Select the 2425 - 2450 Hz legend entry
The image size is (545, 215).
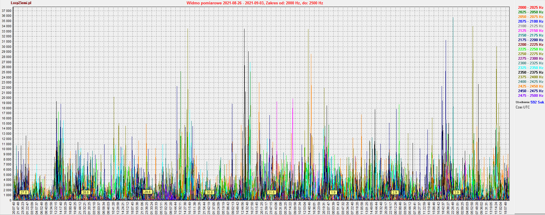pyautogui.click(x=530, y=86)
